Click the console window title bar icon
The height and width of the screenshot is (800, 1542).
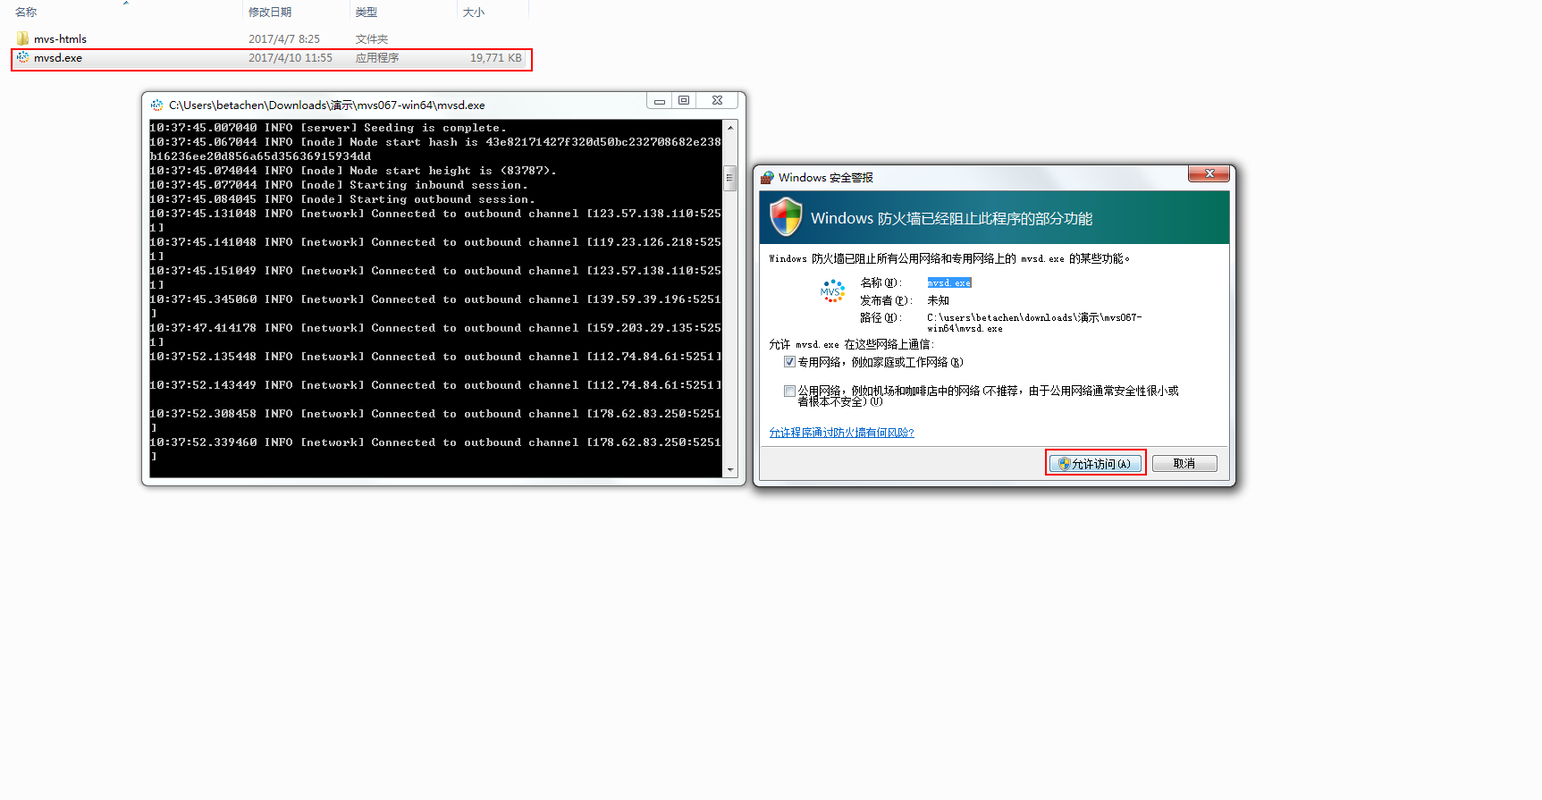157,105
